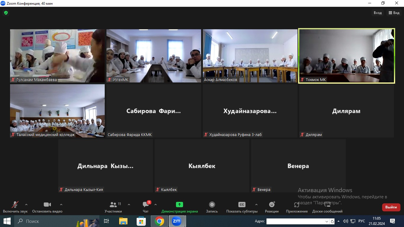
Task: Click the Sign in (Вход) item
Action: coord(378,13)
